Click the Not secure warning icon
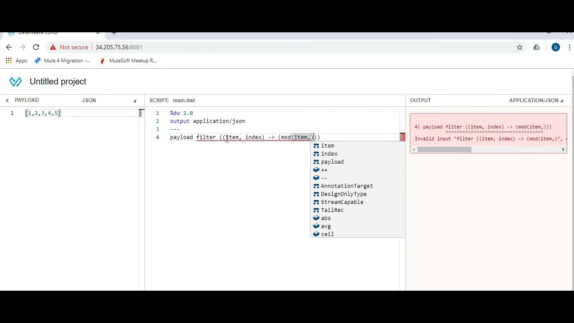This screenshot has height=323, width=574. tap(53, 47)
